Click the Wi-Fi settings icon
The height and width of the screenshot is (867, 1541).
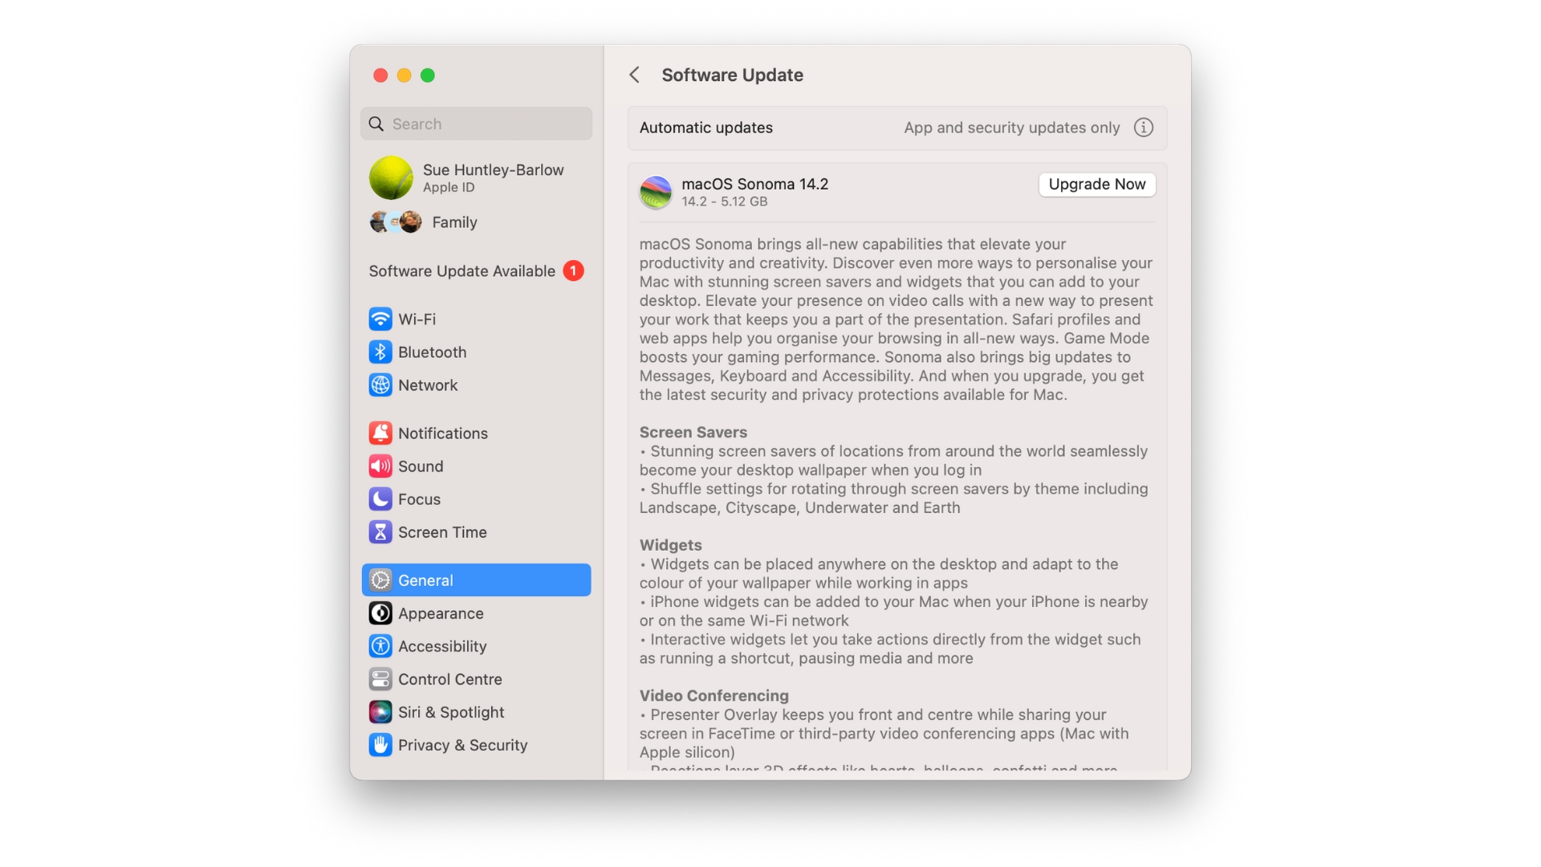(x=378, y=320)
